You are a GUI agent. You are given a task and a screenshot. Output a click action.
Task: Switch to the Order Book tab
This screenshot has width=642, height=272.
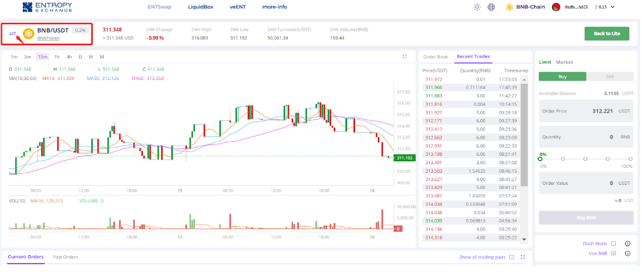tap(435, 57)
